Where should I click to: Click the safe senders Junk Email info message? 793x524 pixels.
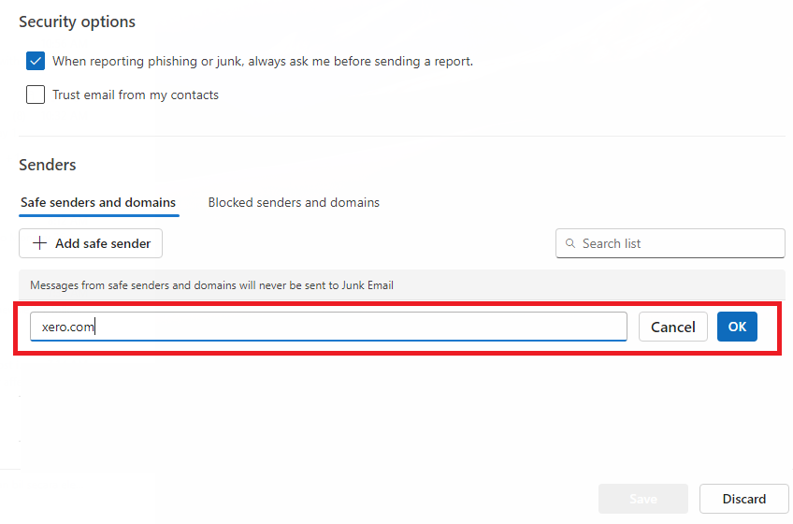(211, 285)
